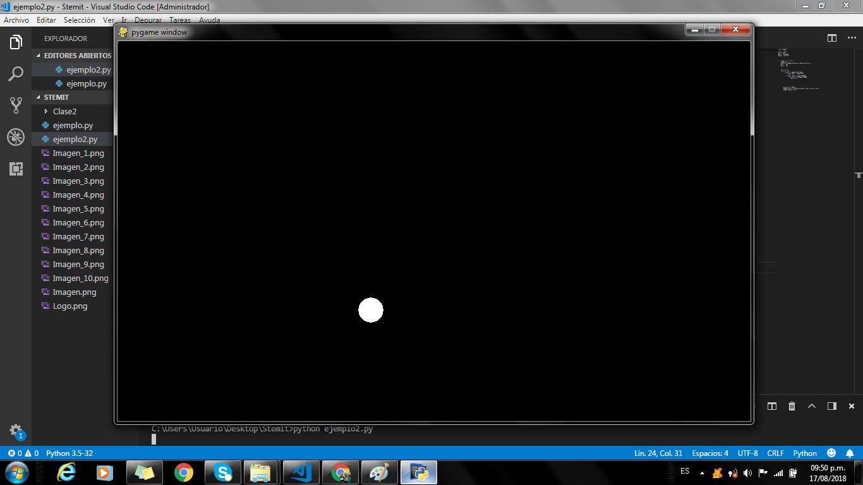Screen dimensions: 863x485
Task: Select ejemplo.py in open editors
Action: click(73, 83)
